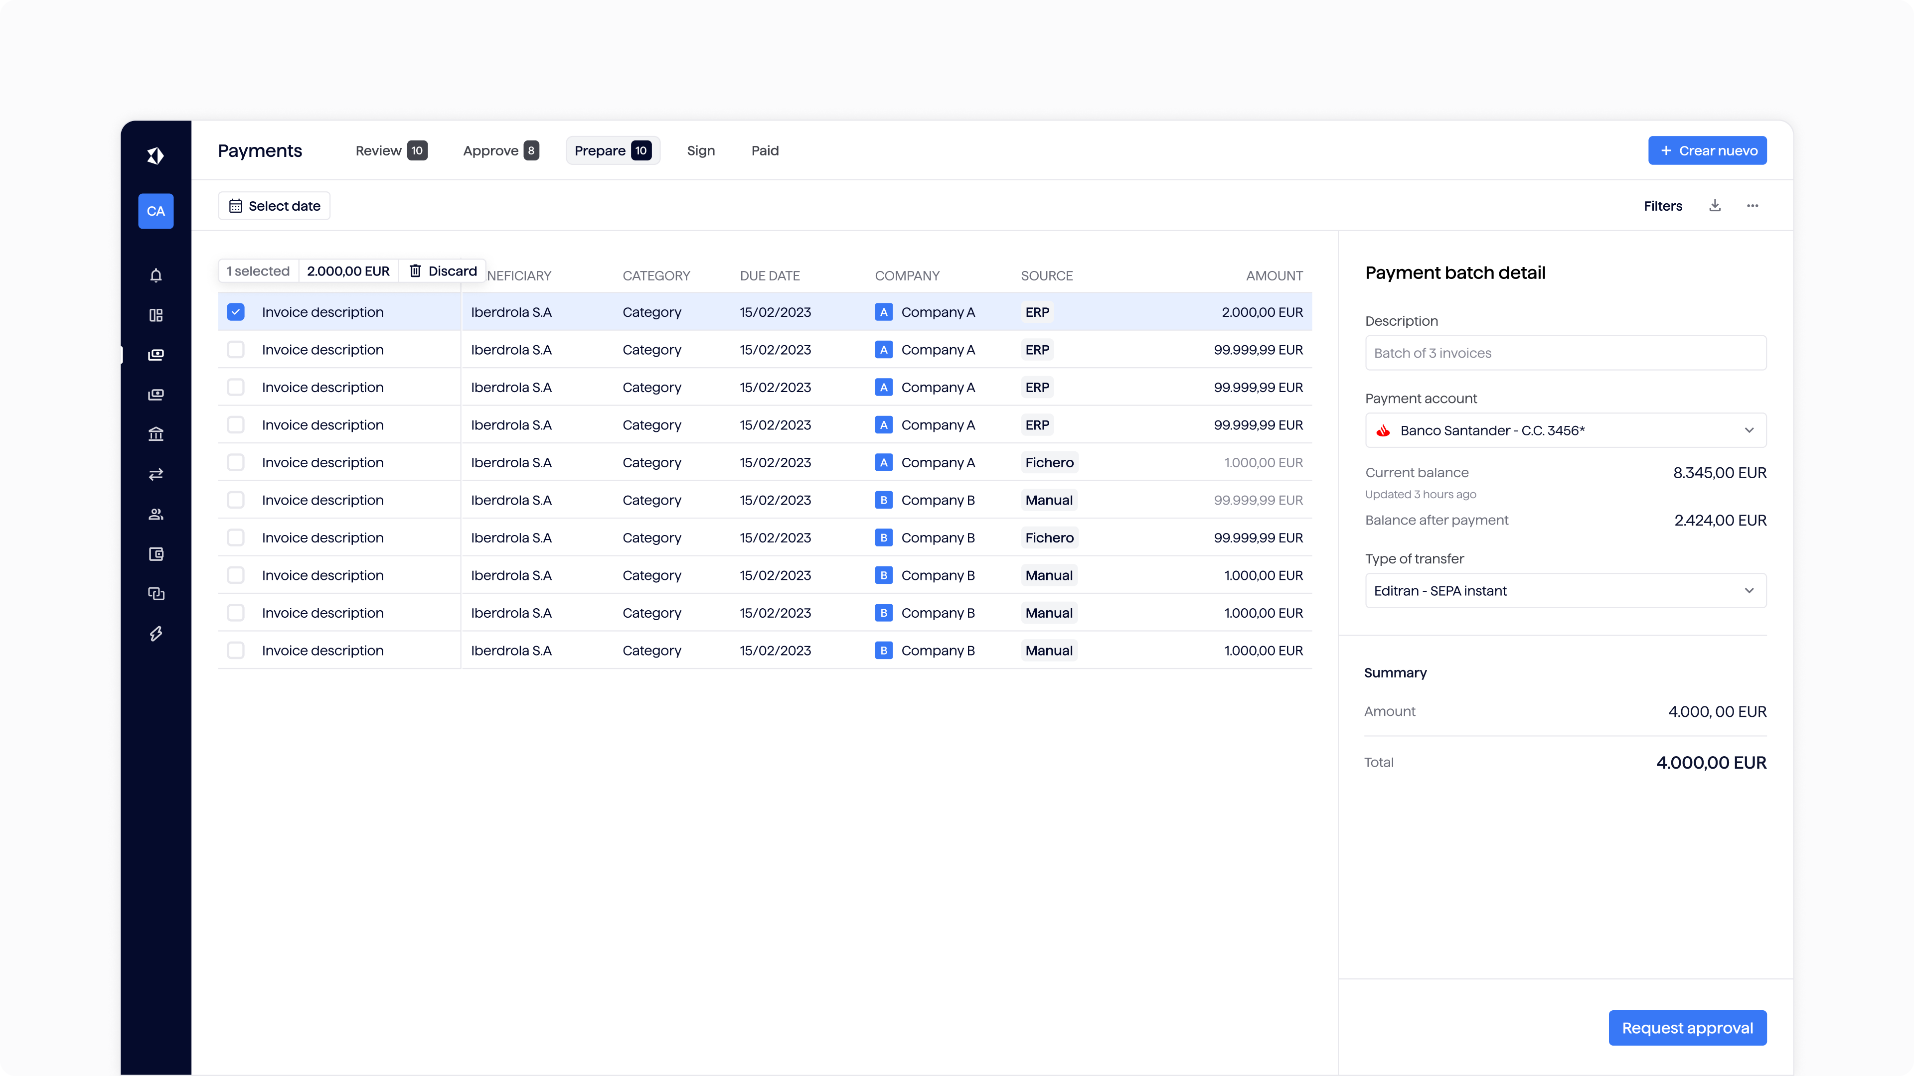
Task: Click the Fichero tag in the Company A row
Action: [1049, 463]
